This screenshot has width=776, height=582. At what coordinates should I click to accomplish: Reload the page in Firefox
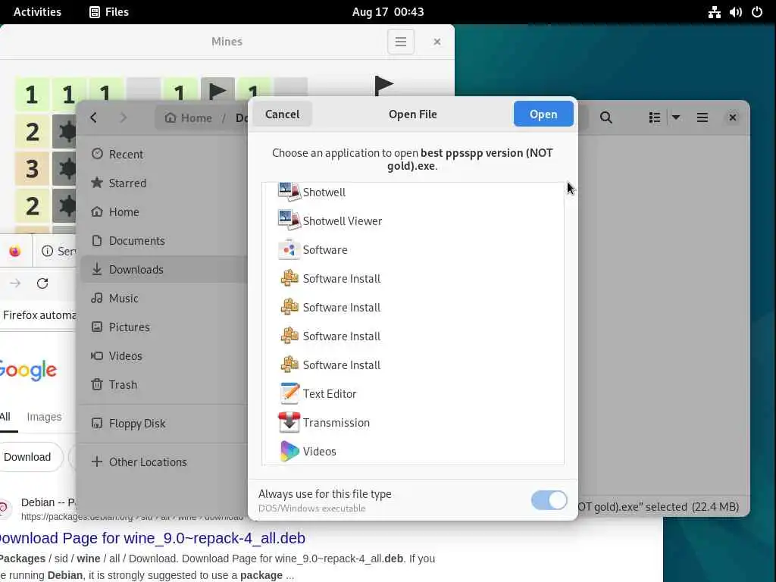pyautogui.click(x=42, y=283)
